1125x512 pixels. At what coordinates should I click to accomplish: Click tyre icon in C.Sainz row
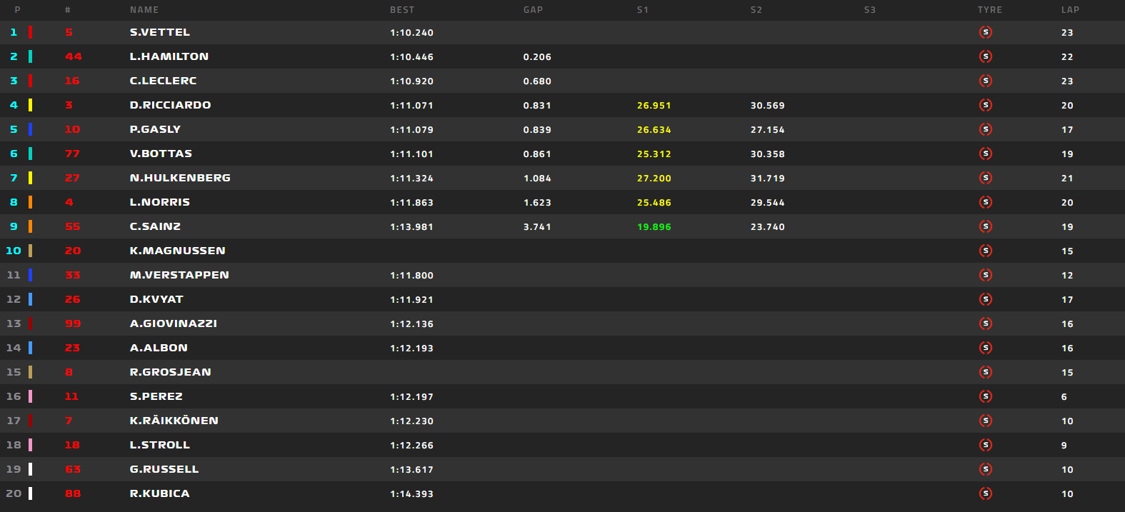tap(986, 226)
